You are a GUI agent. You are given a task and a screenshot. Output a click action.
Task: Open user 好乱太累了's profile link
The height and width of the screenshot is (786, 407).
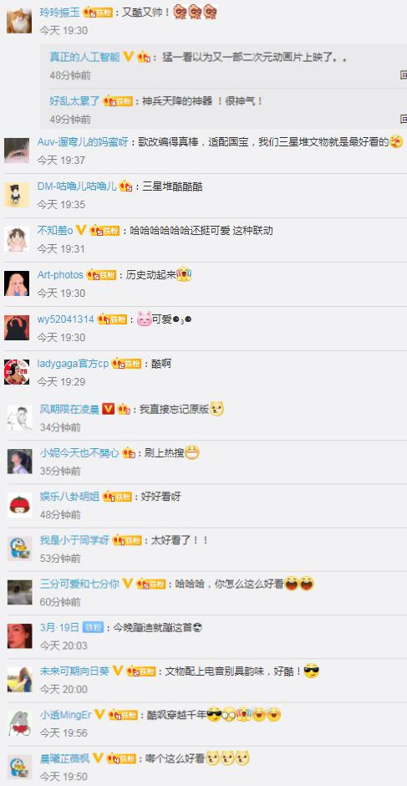[x=74, y=100]
